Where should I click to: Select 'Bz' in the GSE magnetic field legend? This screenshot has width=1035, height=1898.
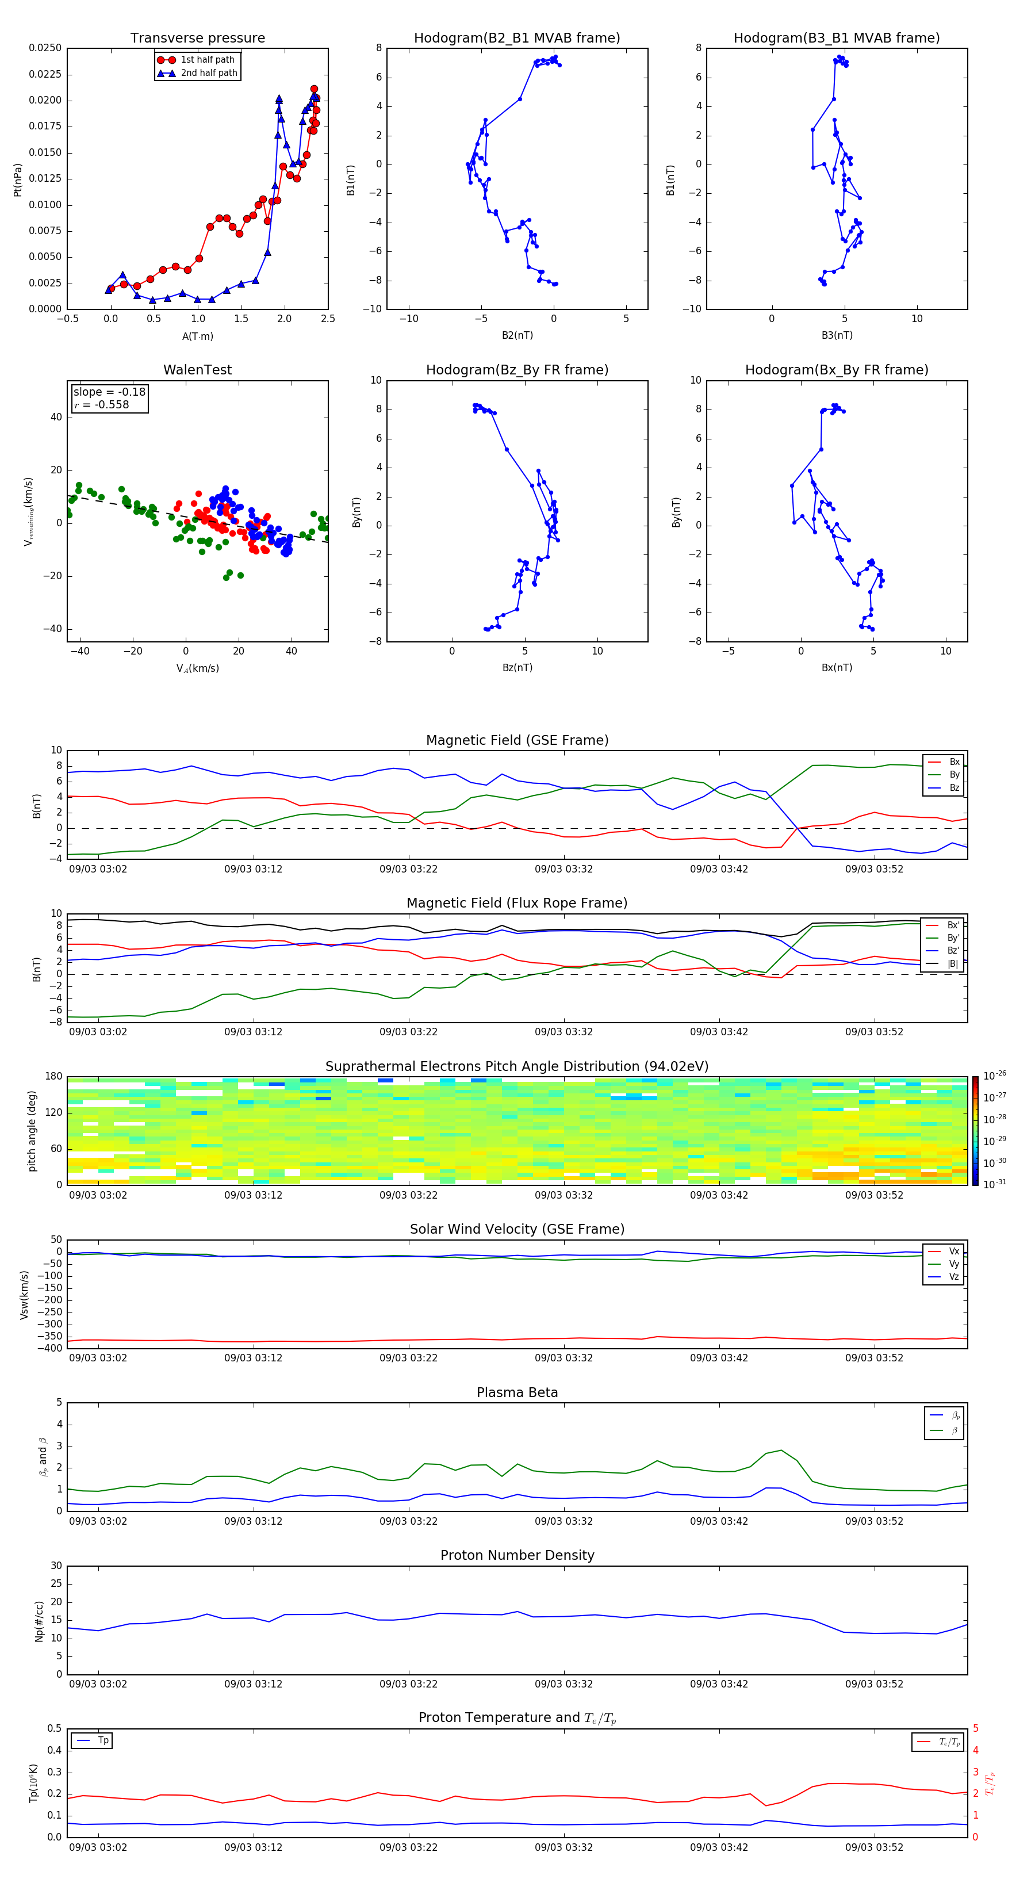(944, 789)
